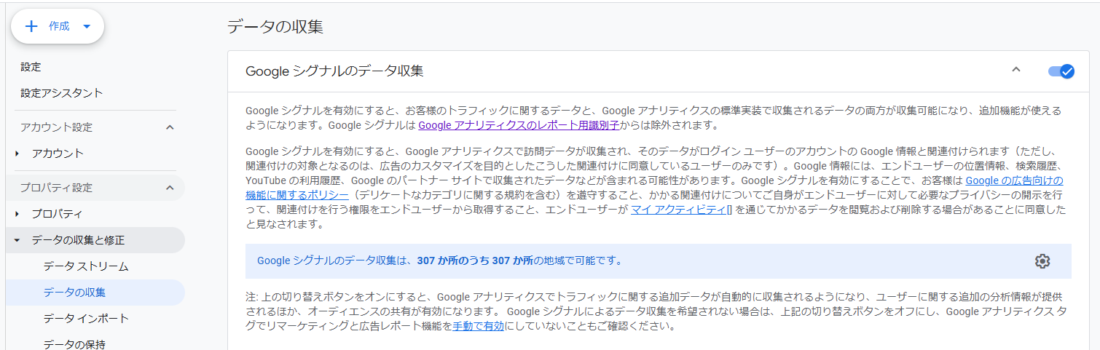This screenshot has height=350, width=1100.
Task: Select プロパティ in the sidebar
Action: (x=57, y=214)
